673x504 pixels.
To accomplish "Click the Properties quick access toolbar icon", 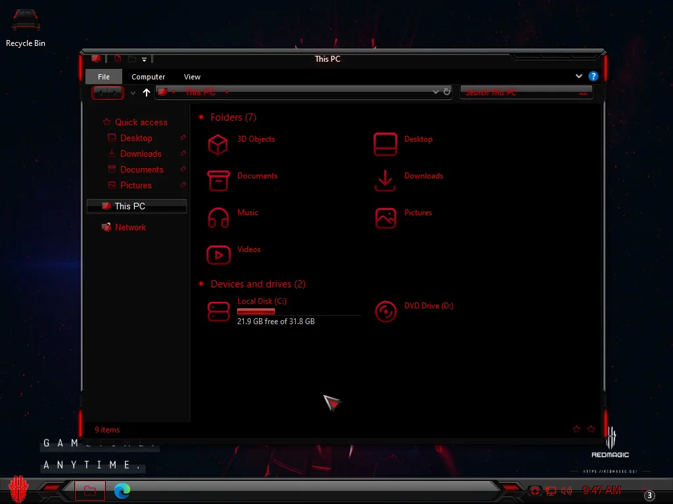I will [x=118, y=58].
